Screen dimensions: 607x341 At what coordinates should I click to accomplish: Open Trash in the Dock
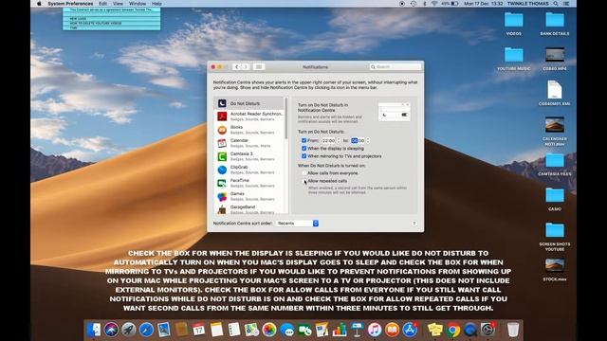[x=513, y=330]
